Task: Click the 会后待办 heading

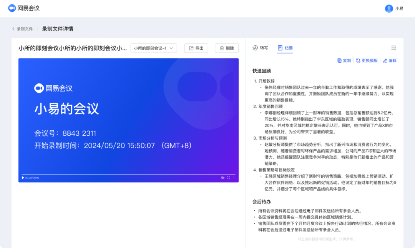Action: click(262, 201)
